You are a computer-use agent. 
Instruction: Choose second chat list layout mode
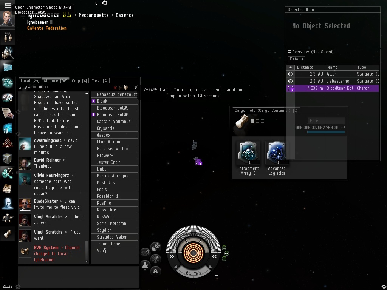point(41,88)
